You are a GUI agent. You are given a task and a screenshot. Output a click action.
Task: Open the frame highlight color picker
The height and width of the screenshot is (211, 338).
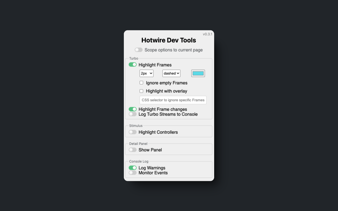pyautogui.click(x=198, y=73)
